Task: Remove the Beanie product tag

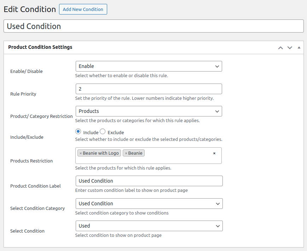Action: pyautogui.click(x=126, y=153)
